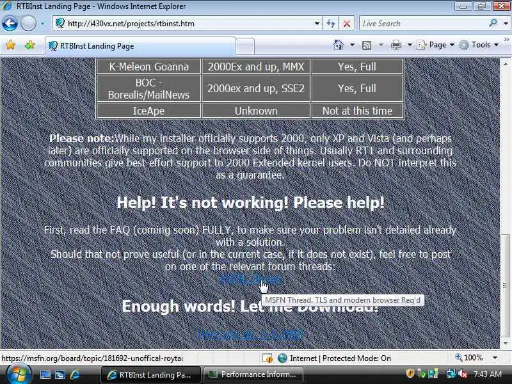Expand the address bar history dropdown

click(316, 24)
